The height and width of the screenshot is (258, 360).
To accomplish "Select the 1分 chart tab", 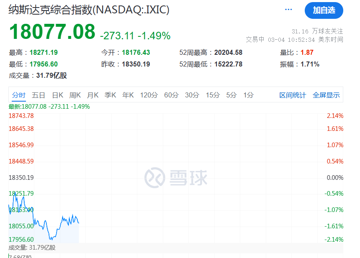I will point(249,95).
